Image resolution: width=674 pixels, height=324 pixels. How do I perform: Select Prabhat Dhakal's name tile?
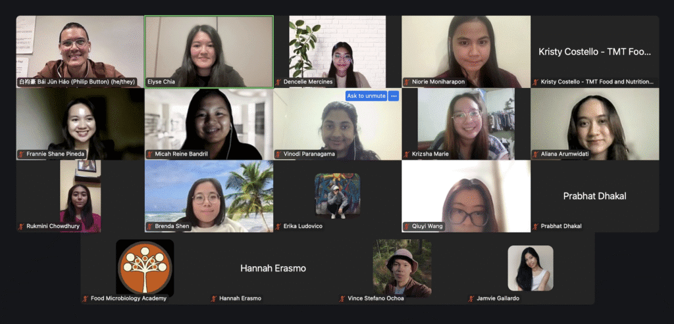(595, 196)
